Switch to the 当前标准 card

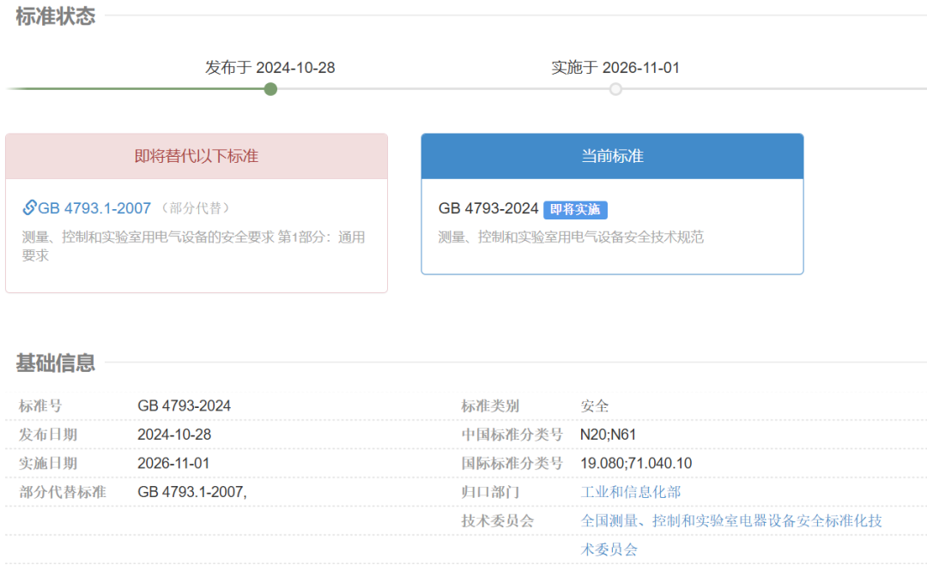point(612,206)
